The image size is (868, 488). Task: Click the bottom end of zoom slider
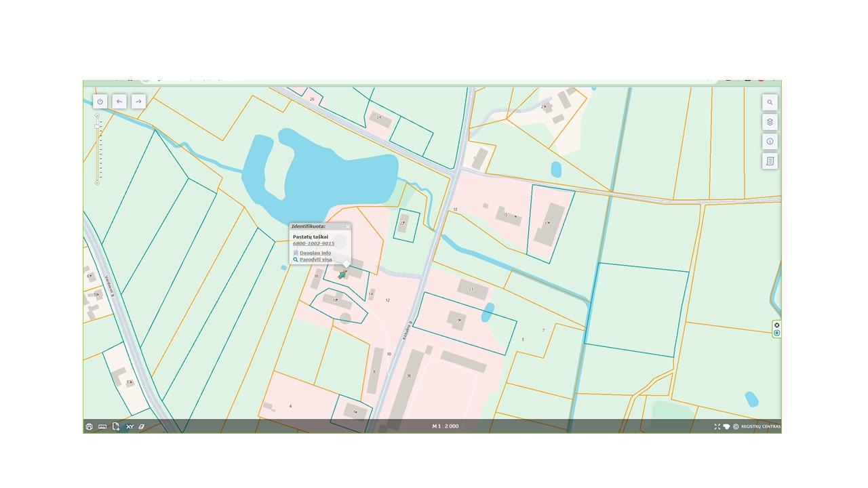[x=97, y=183]
